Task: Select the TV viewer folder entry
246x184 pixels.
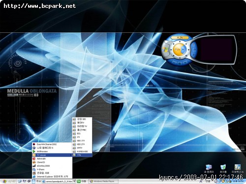Action: [x=52, y=155]
